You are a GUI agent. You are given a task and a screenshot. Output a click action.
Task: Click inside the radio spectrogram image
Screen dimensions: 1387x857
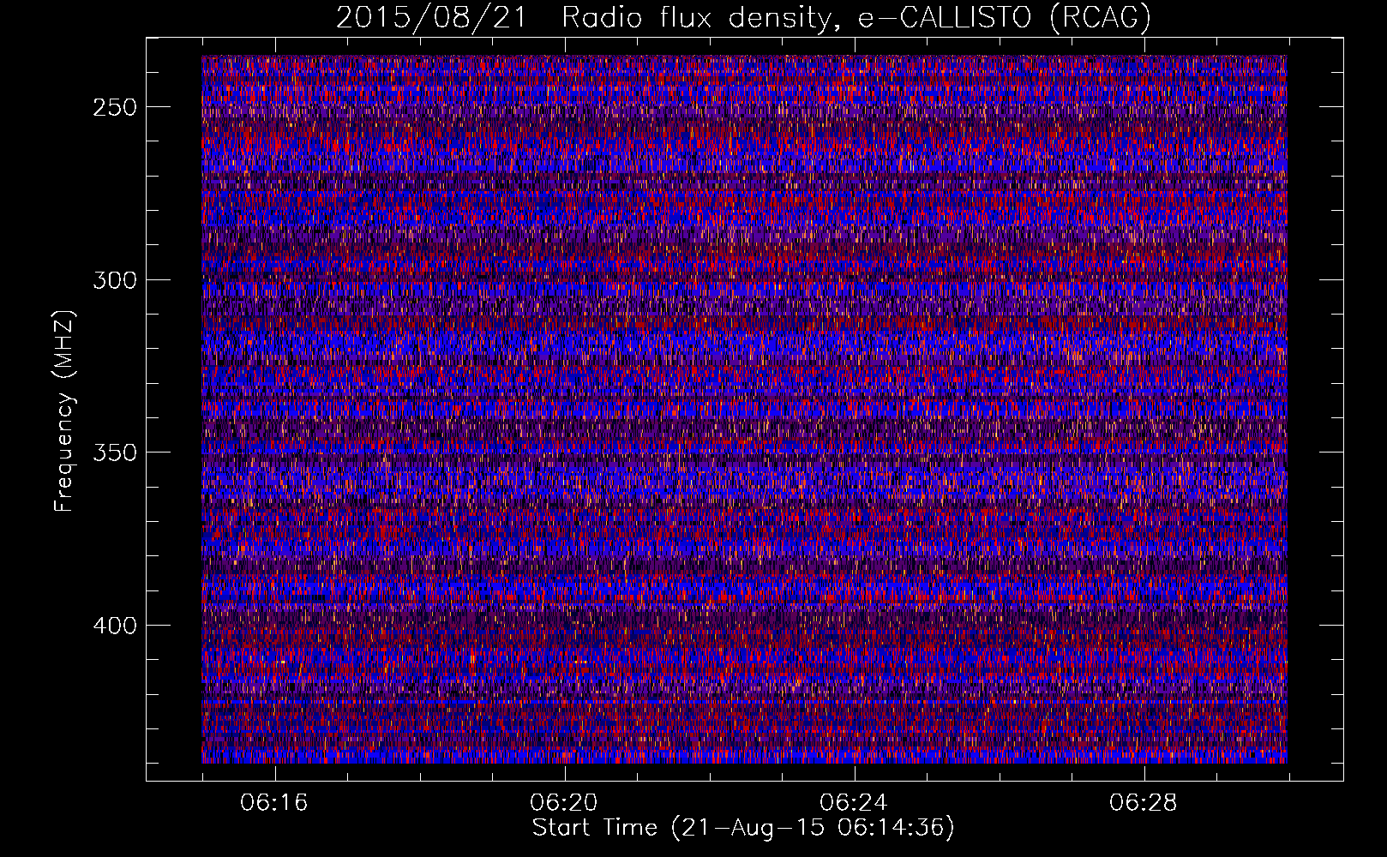pyautogui.click(x=744, y=410)
